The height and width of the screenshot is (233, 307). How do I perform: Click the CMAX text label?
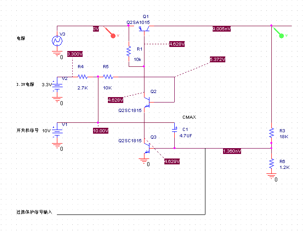click(x=189, y=117)
